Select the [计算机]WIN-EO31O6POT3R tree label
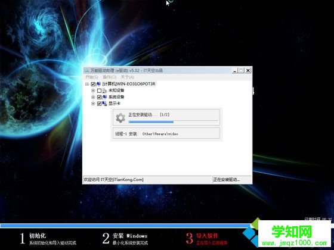 point(129,84)
